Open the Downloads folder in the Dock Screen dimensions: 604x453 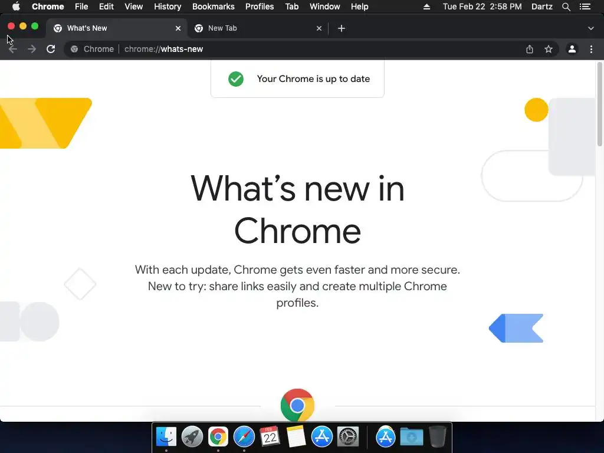[411, 436]
